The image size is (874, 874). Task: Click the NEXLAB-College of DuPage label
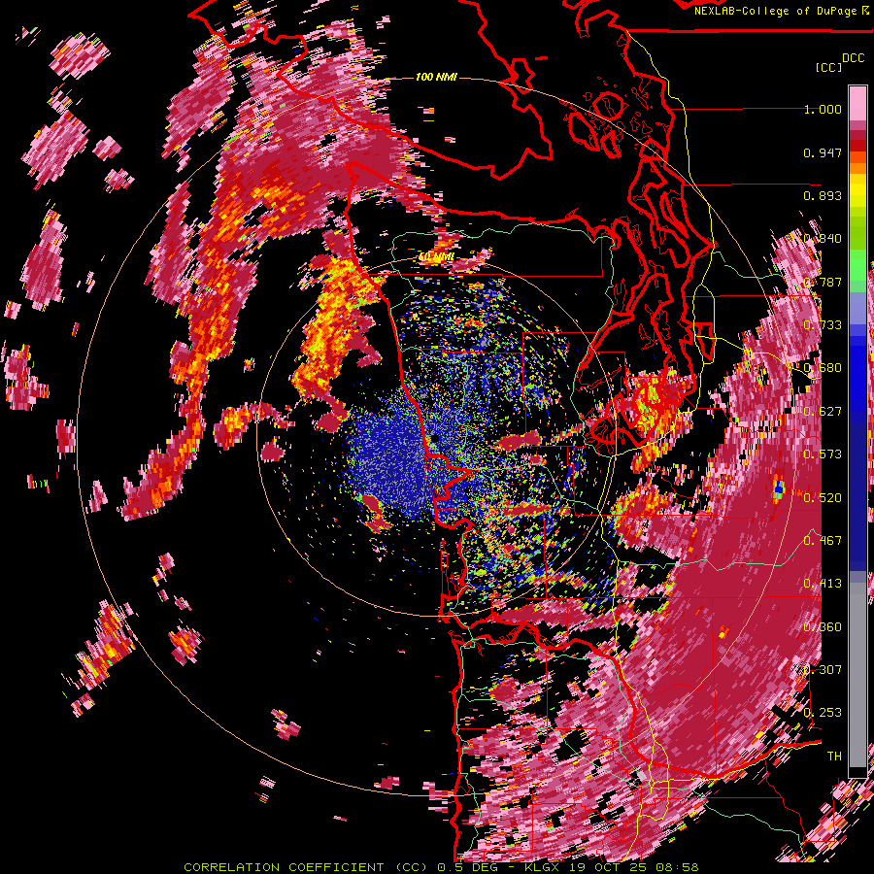click(x=778, y=11)
